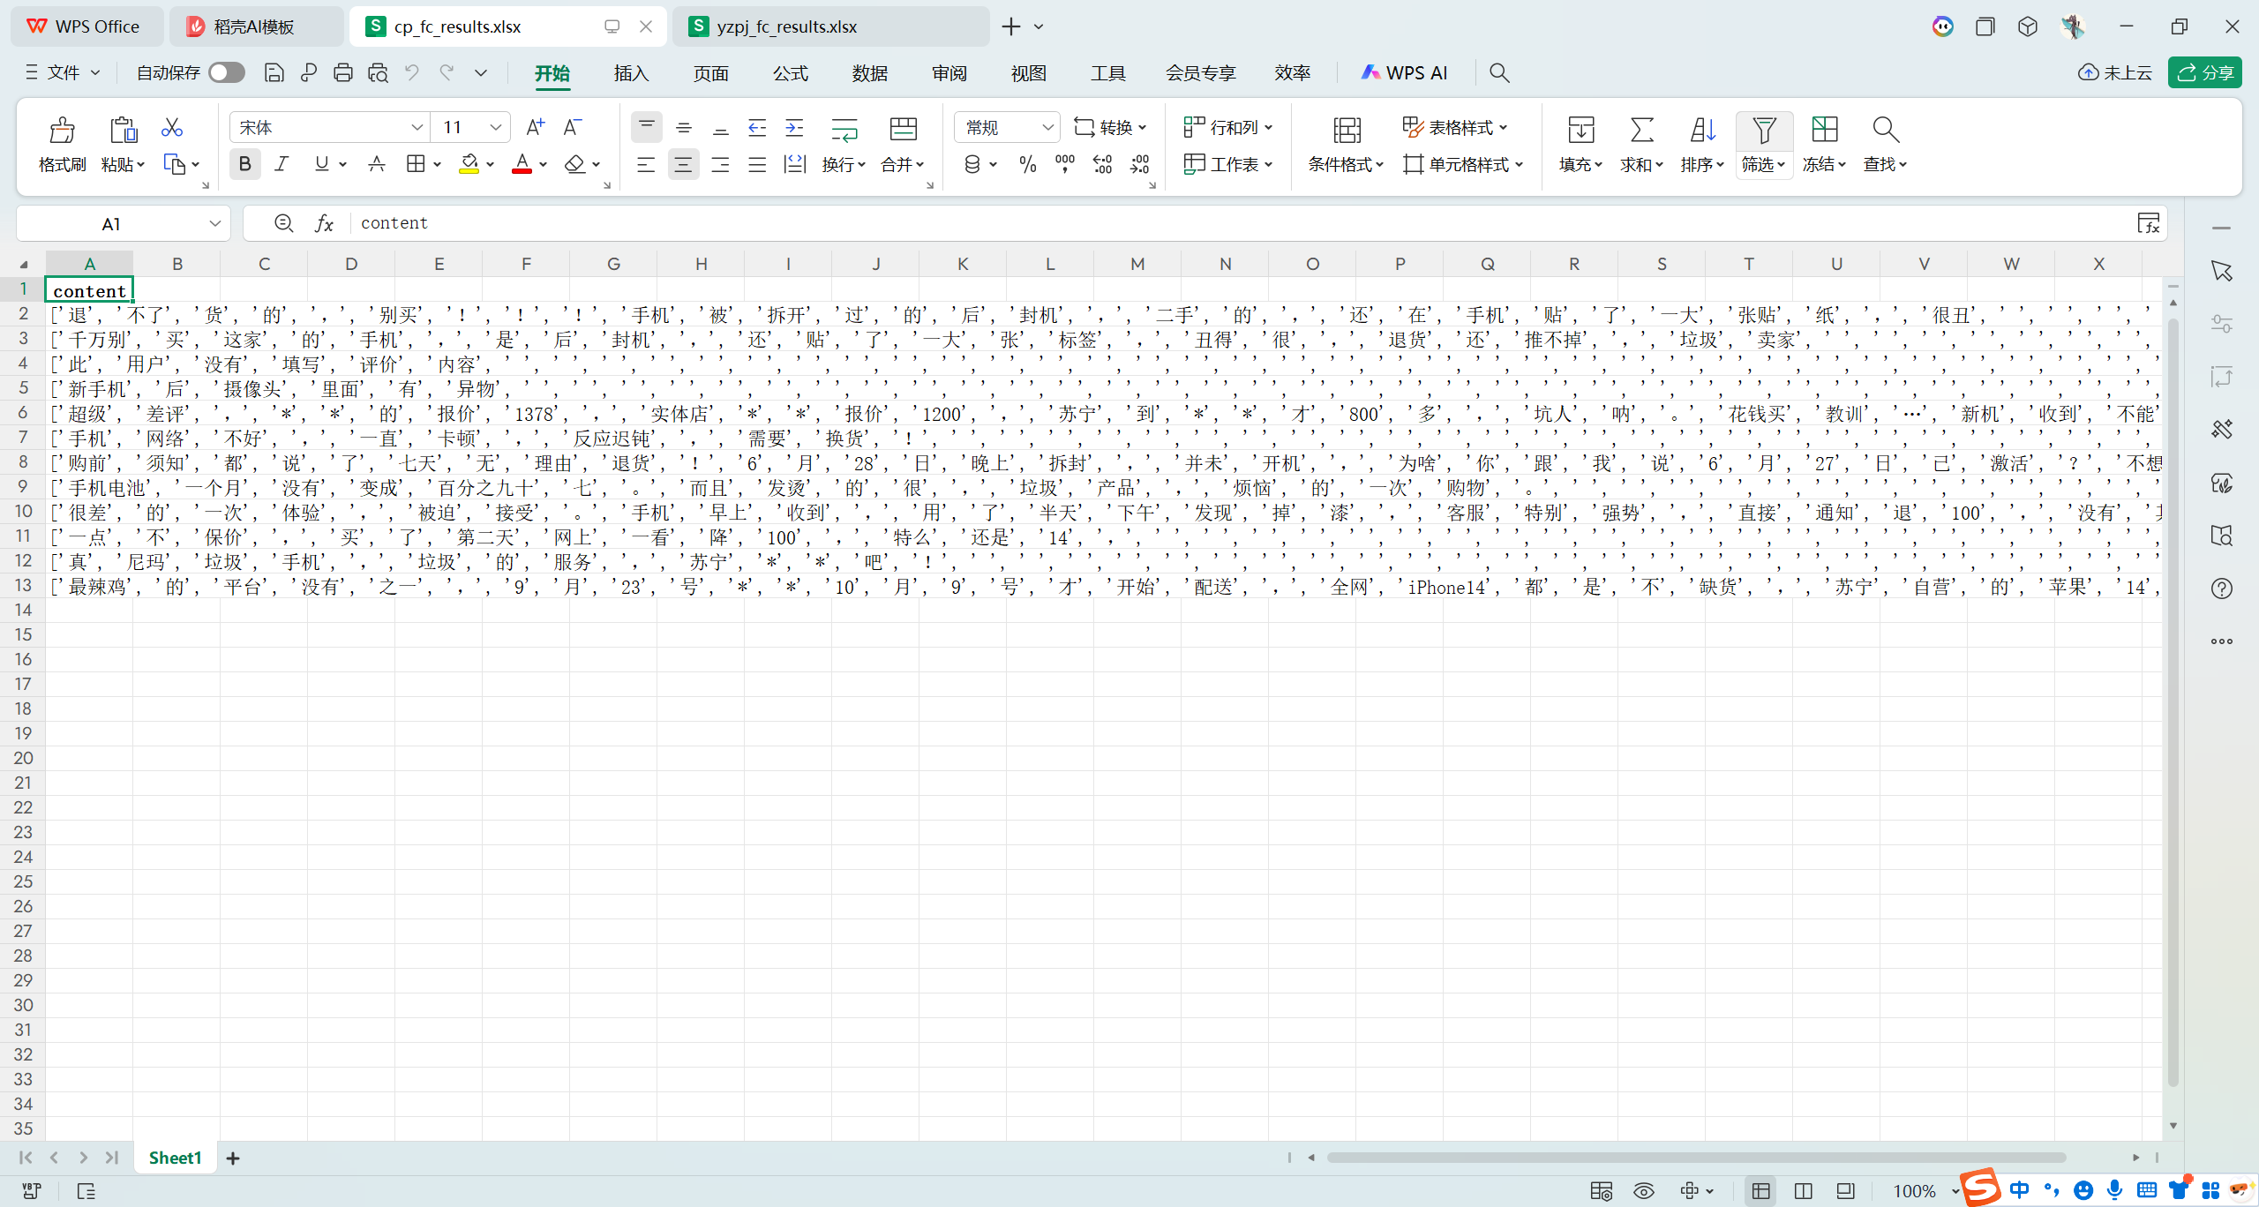Click the Format Painter (格式刷) icon
This screenshot has height=1207, width=2259.
point(62,131)
